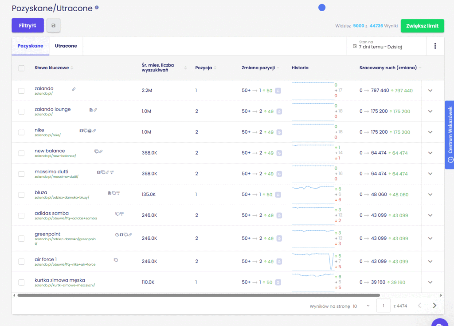The height and width of the screenshot is (326, 454).
Task: Open the Filtry button
Action: (28, 25)
